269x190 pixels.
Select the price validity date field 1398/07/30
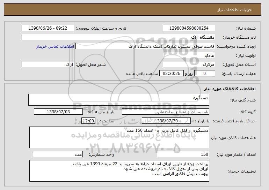coord(166,121)
